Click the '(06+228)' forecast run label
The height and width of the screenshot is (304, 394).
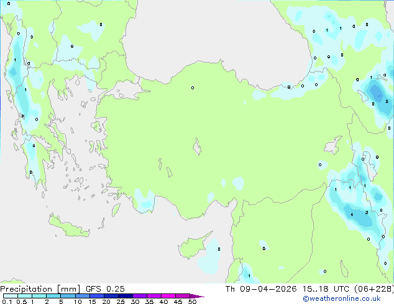(x=374, y=289)
